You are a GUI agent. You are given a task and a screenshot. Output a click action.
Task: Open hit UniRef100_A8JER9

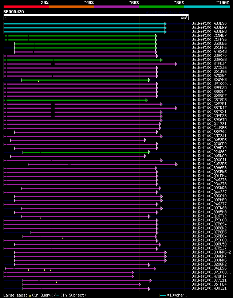coord(209,28)
